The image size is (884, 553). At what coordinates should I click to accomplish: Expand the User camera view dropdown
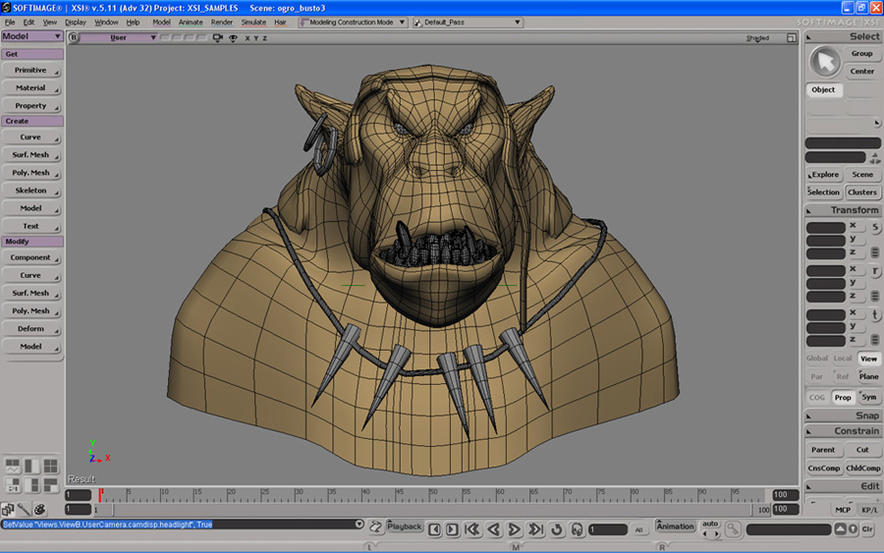117,37
